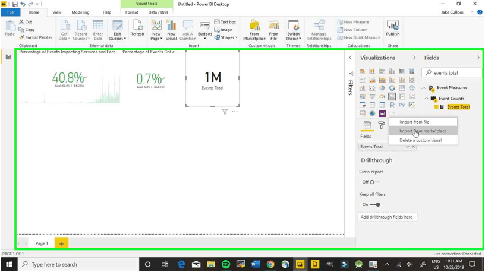Image resolution: width=485 pixels, height=272 pixels.
Task: Import custom visual From File in ribbon
Action: [x=274, y=30]
